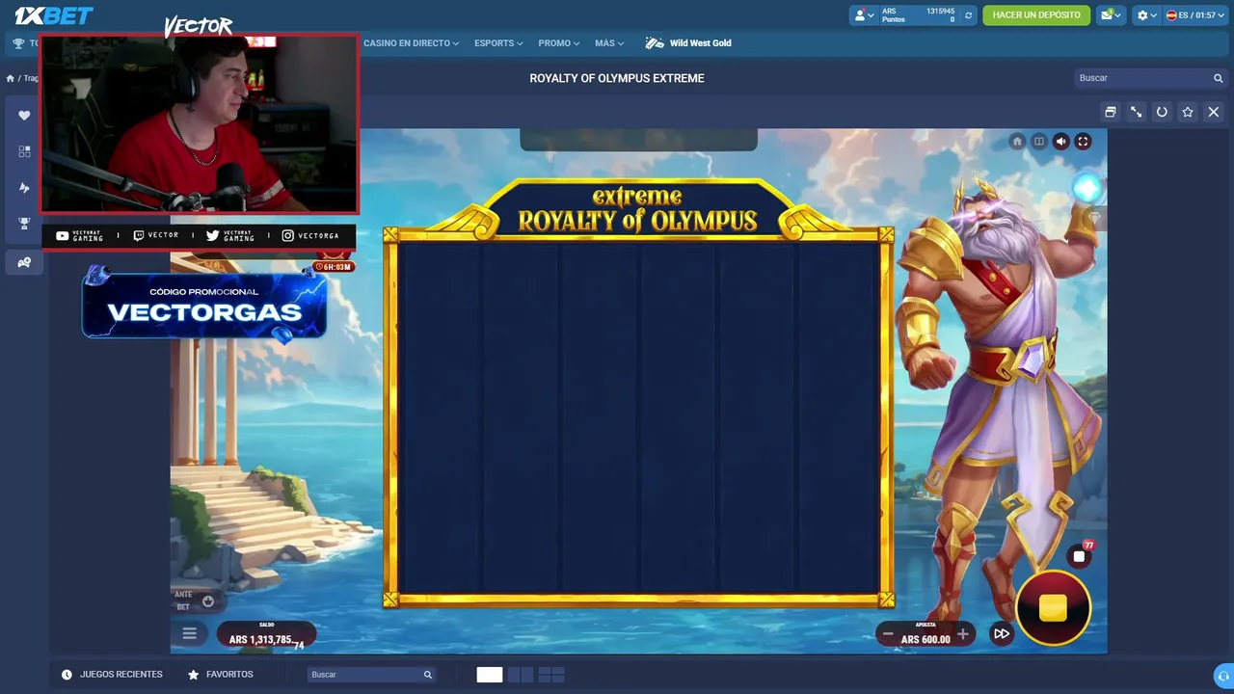This screenshot has width=1234, height=694.
Task: Expand the Esports menu
Action: 498,43
